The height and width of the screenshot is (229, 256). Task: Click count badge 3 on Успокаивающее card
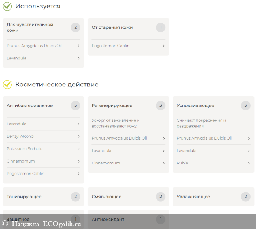click(245, 106)
